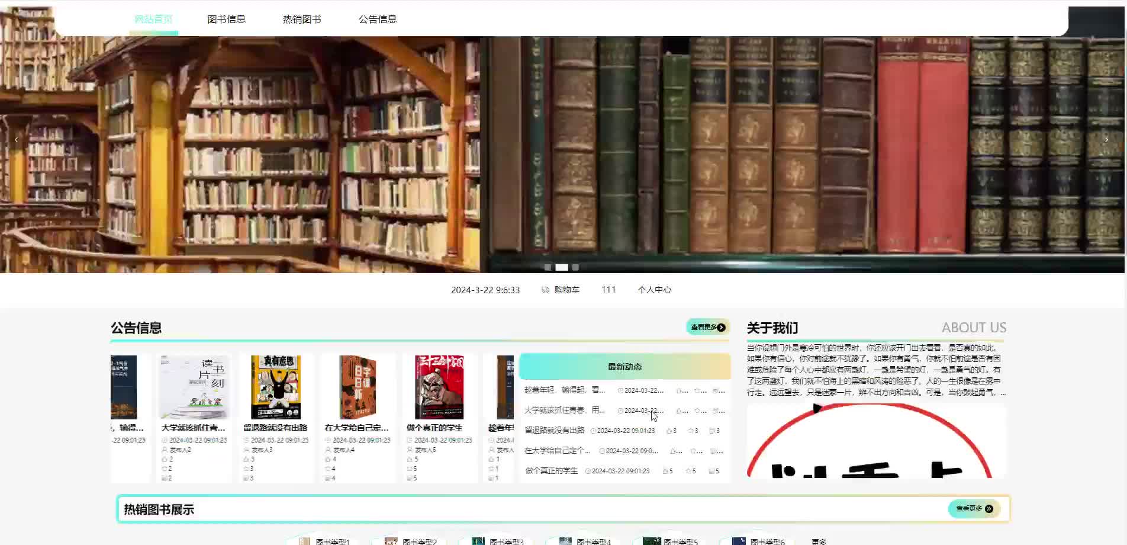Open the 真有意思 comic cover thumbnail

tap(276, 387)
